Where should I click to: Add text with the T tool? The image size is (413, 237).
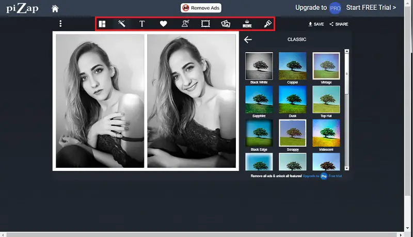click(x=141, y=24)
